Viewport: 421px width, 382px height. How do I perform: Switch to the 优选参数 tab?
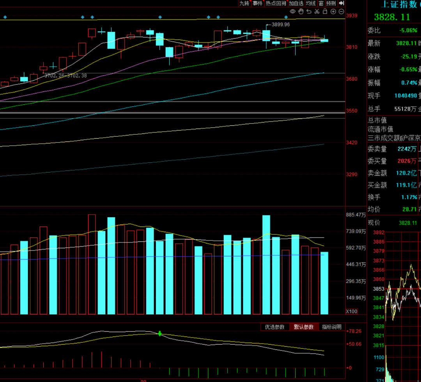point(275,327)
